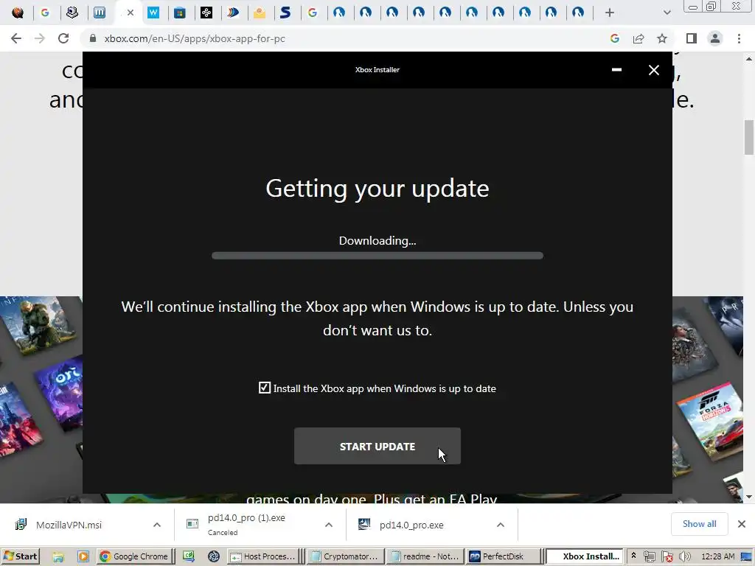Open the Chrome profile avatar
This screenshot has width=755, height=566.
[x=715, y=38]
